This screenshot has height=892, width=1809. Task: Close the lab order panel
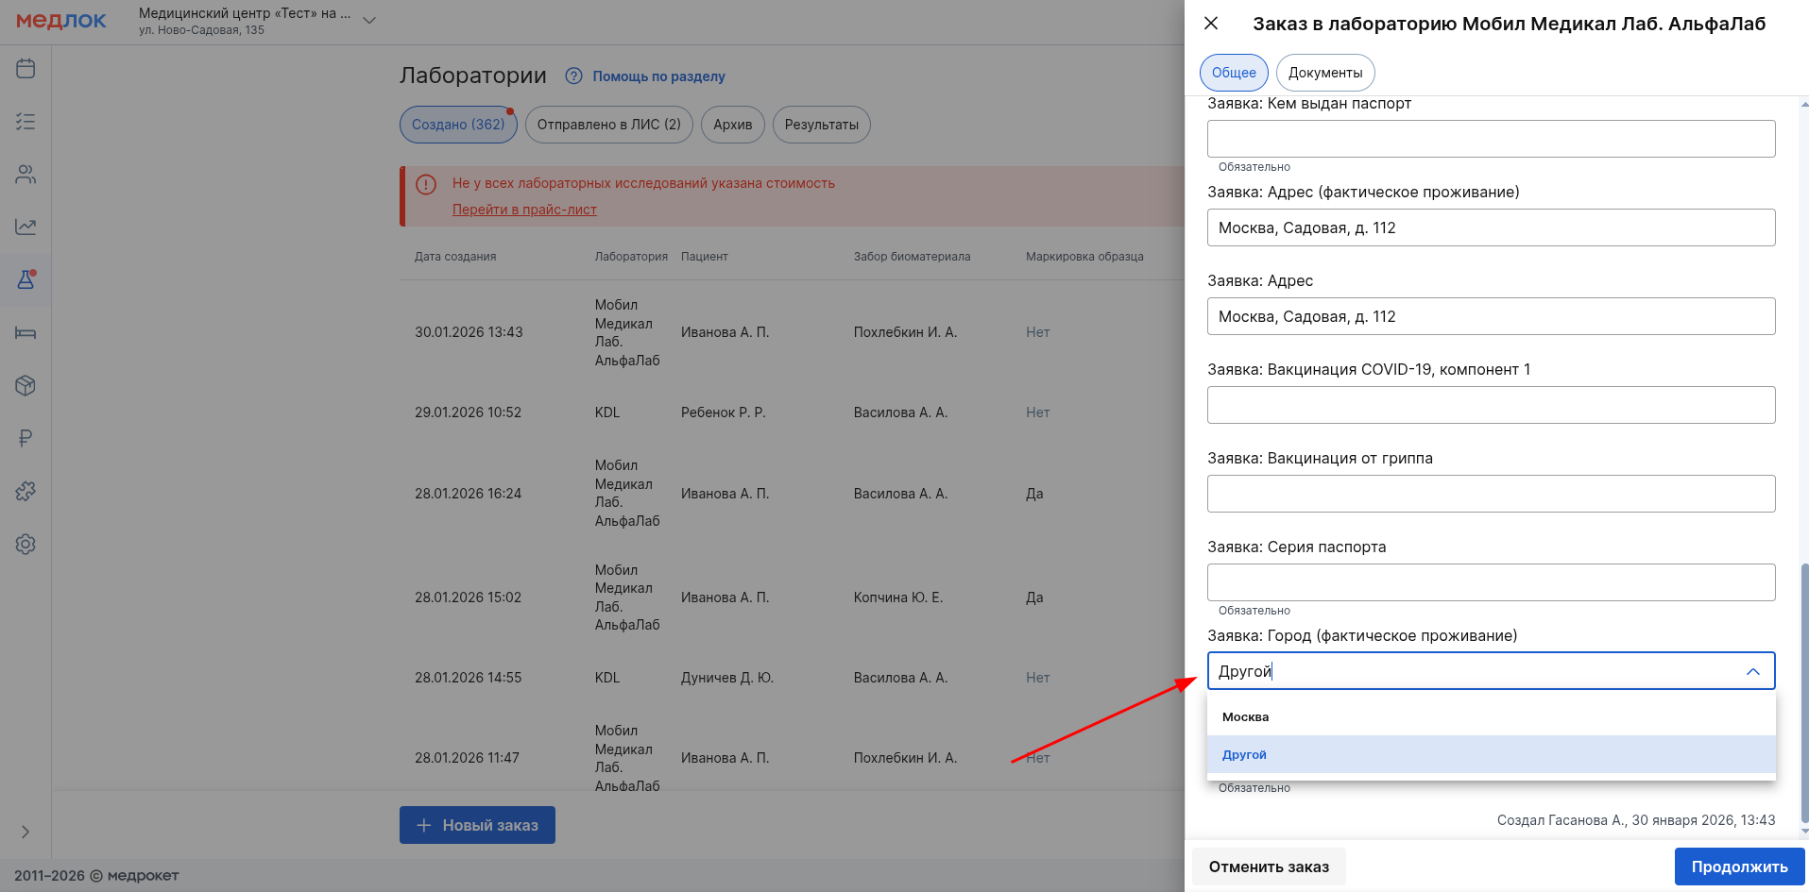click(1211, 24)
